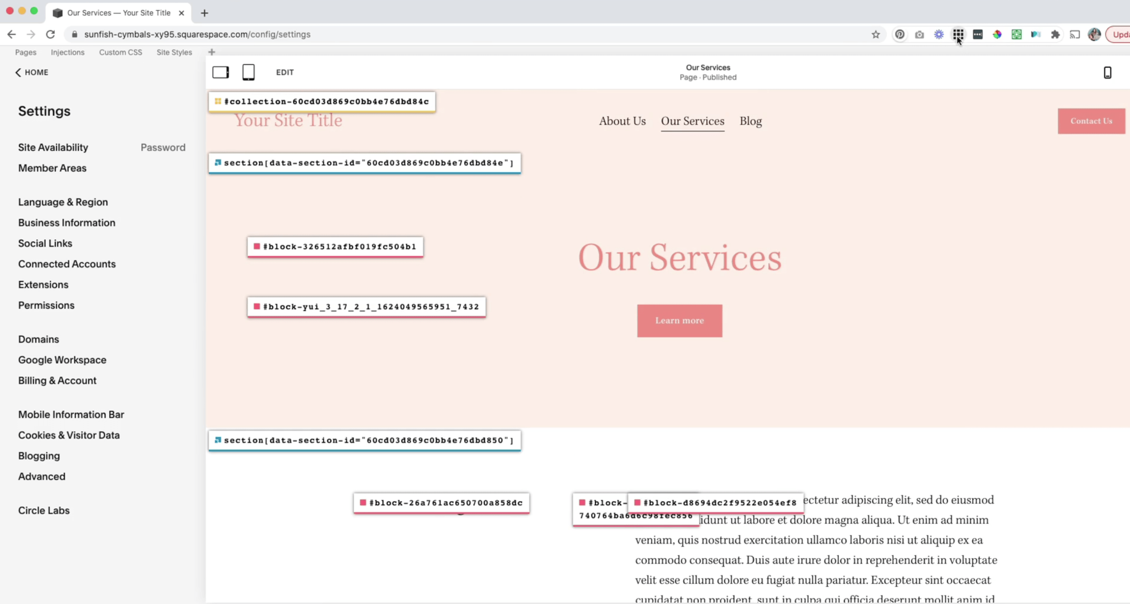1130x604 pixels.
Task: Click the section data-section-id label overlay
Action: [x=365, y=163]
